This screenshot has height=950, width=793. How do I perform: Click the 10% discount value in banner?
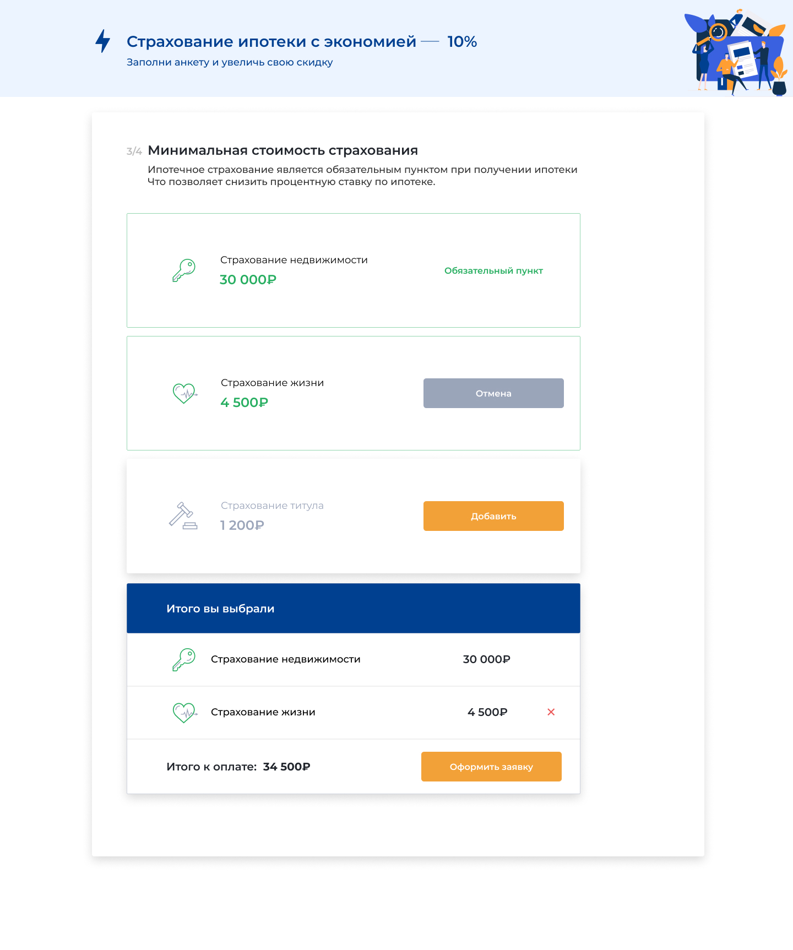(462, 42)
